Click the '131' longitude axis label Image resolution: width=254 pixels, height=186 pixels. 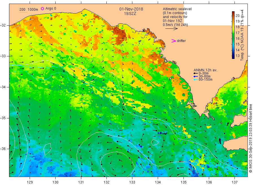pos(81,182)
